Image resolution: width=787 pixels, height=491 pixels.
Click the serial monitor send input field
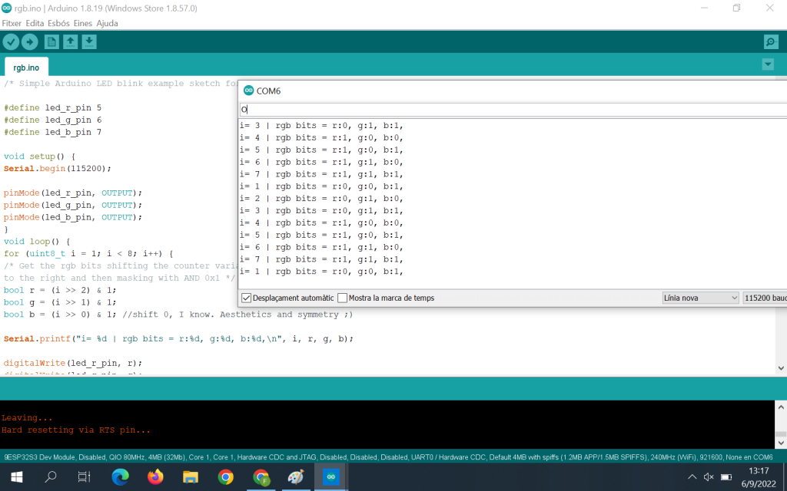pos(507,110)
